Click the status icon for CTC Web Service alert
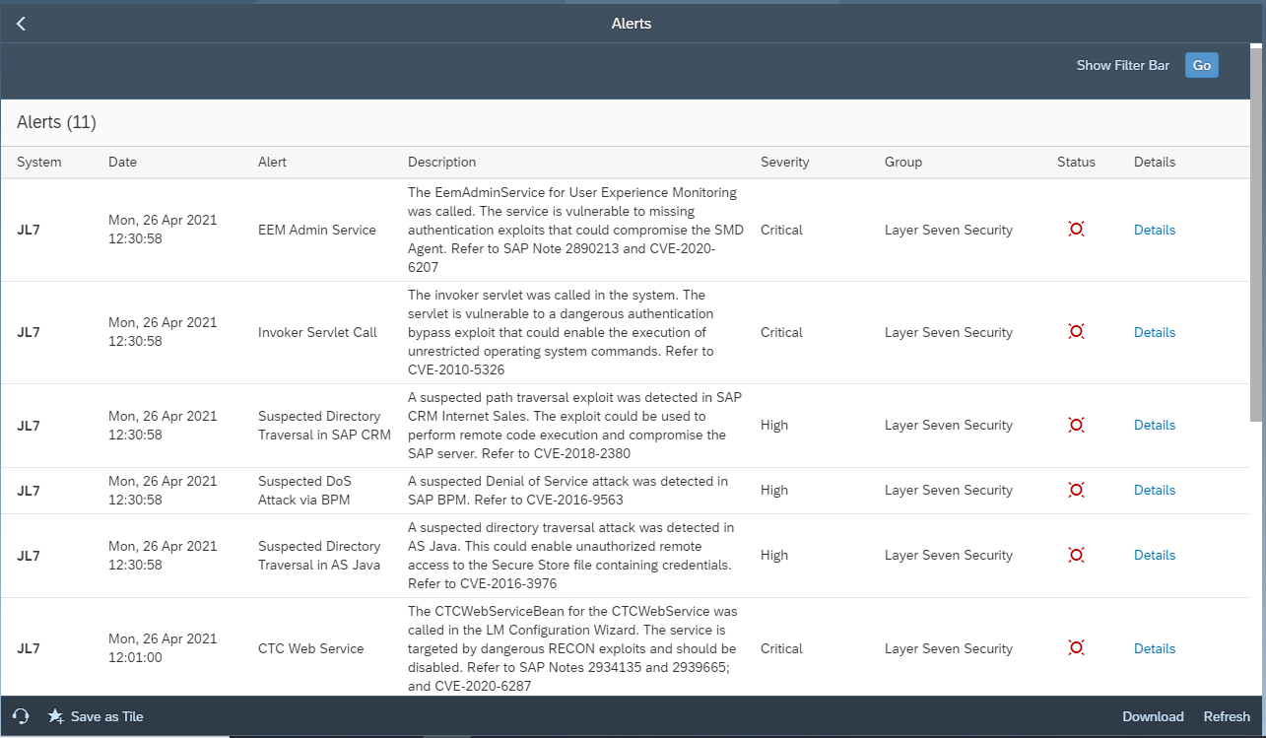The width and height of the screenshot is (1266, 738). pos(1076,648)
